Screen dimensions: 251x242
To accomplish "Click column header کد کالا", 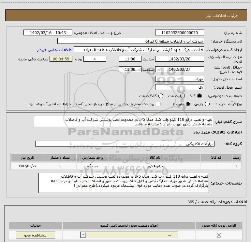I will tap(216, 158).
